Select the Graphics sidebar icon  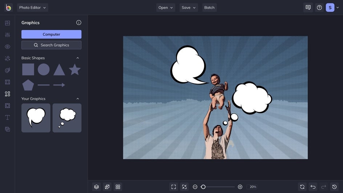(x=7, y=94)
